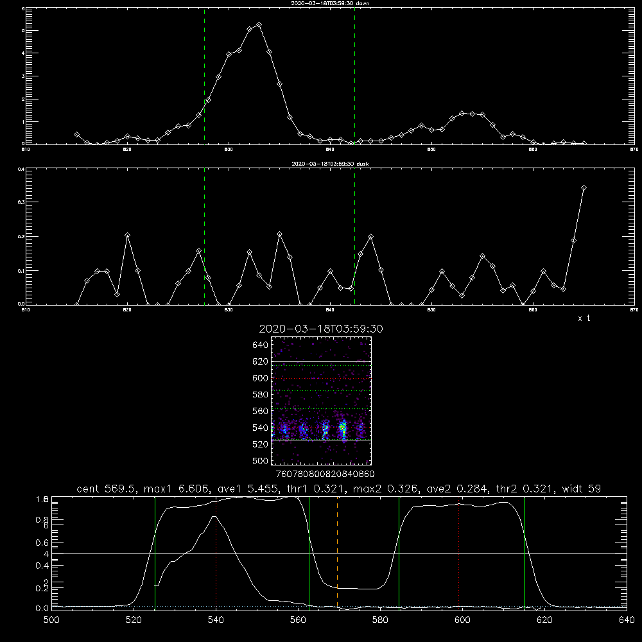Click the horizontal white threshold line in bottom plot
Viewport: 642px width, 642px height.
point(339,553)
